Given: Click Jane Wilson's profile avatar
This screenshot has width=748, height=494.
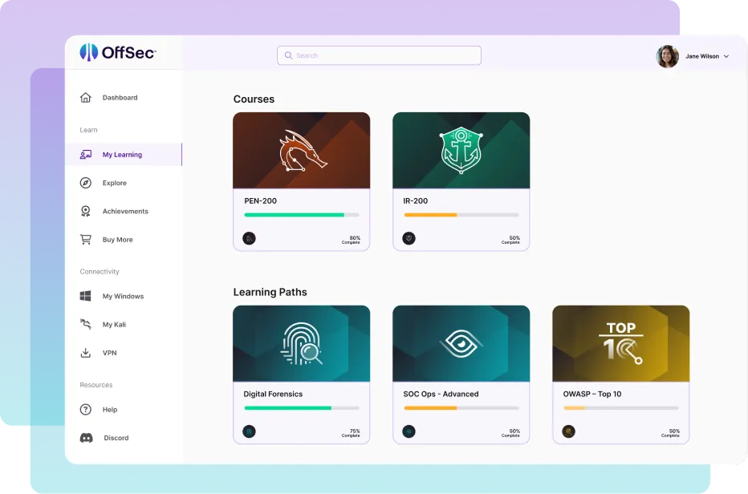Looking at the screenshot, I should click(x=668, y=56).
